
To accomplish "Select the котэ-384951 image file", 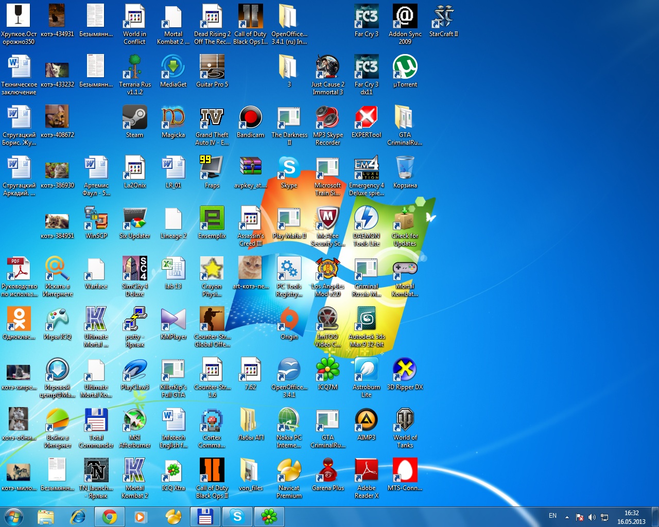I will pos(57,226).
